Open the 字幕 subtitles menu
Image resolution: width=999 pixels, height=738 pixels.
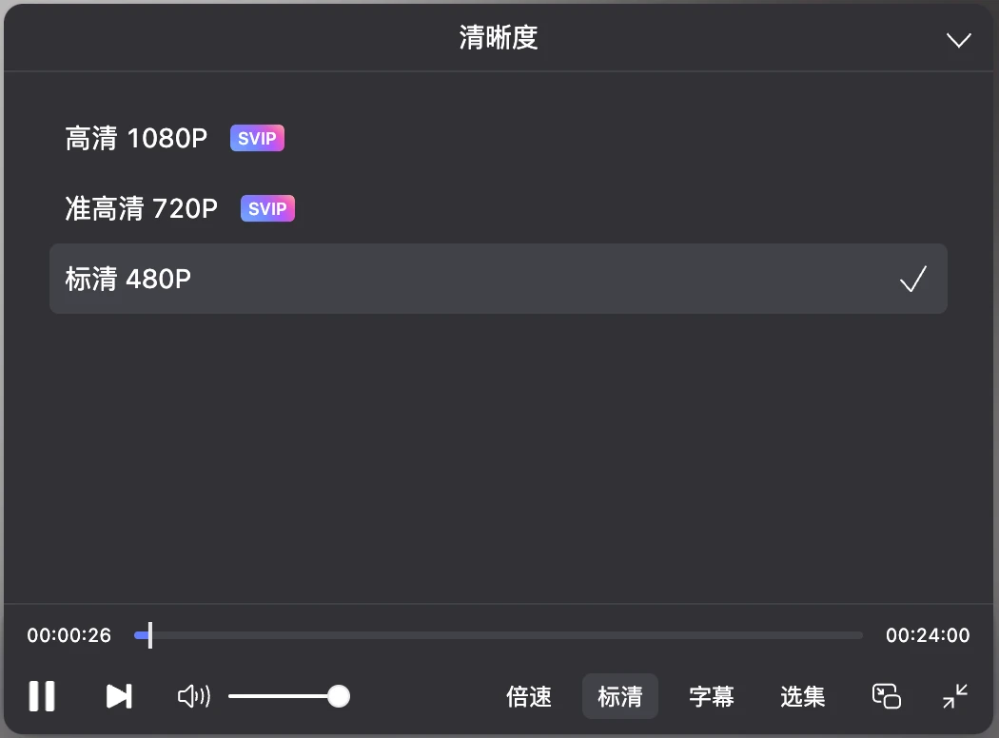pyautogui.click(x=712, y=697)
